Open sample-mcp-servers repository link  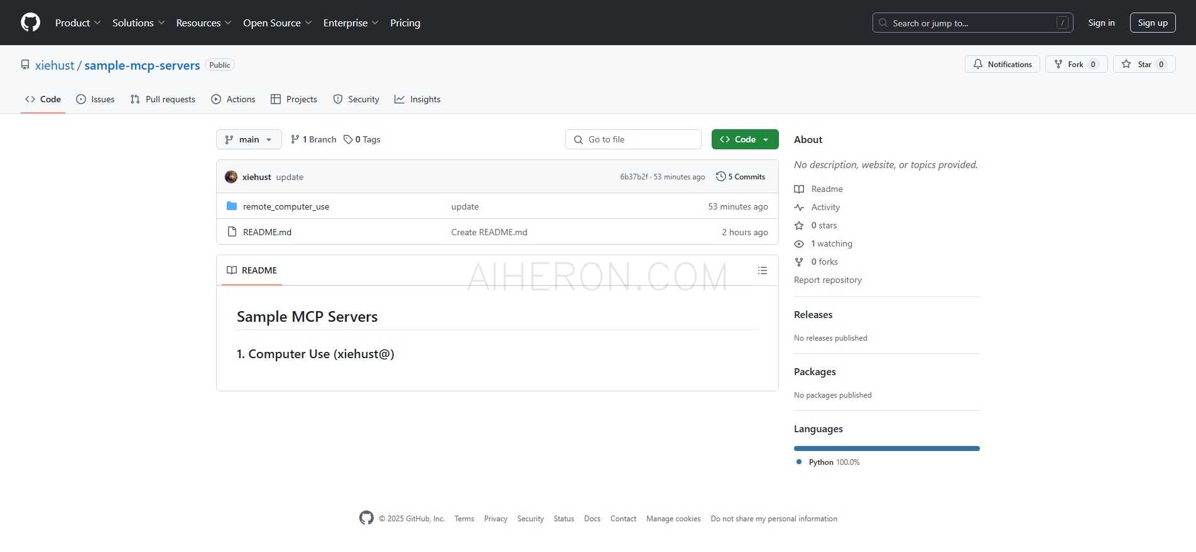[x=142, y=65]
